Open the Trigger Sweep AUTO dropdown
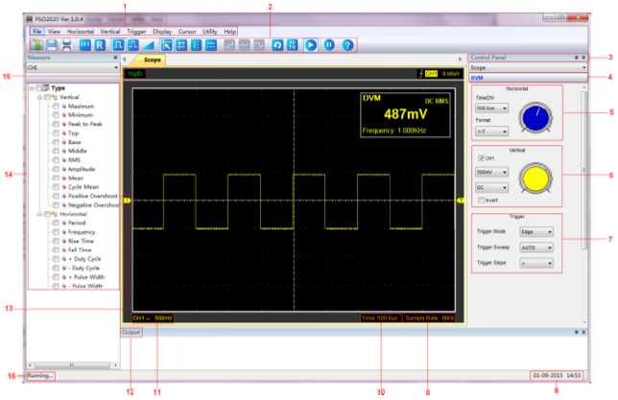The image size is (618, 400). pos(536,247)
